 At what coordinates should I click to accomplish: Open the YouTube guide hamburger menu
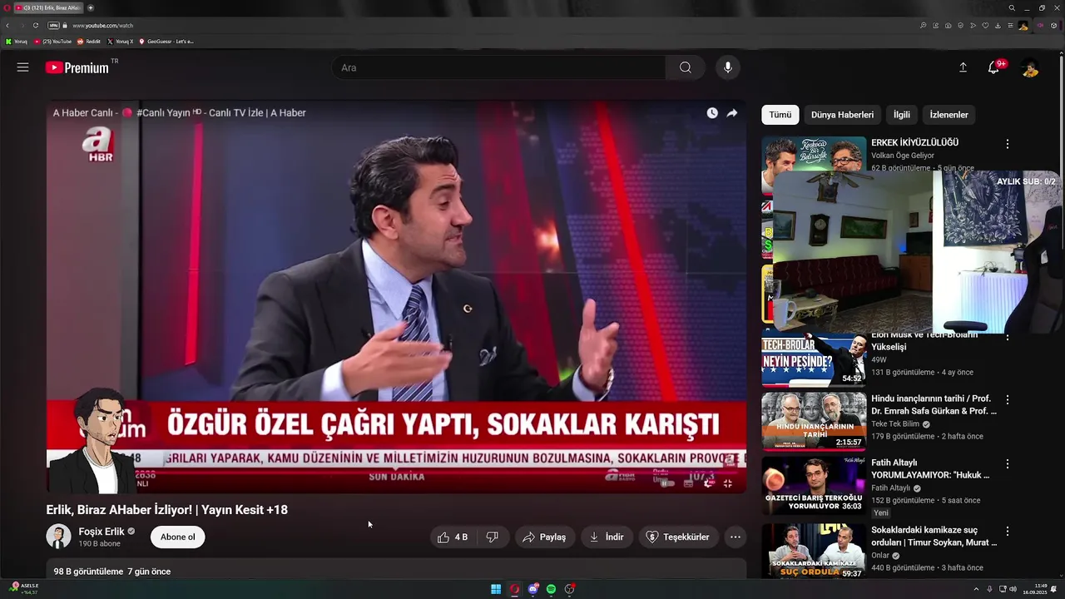pos(22,67)
